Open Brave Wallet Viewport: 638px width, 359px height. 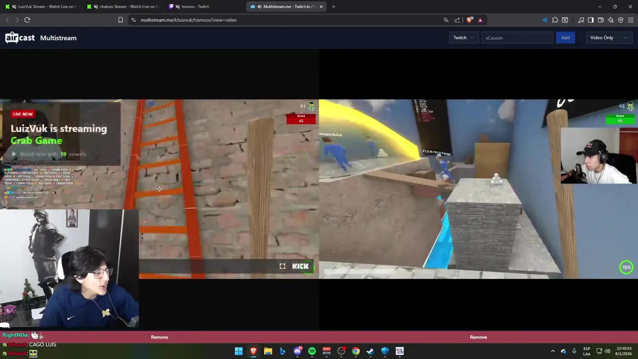click(601, 20)
